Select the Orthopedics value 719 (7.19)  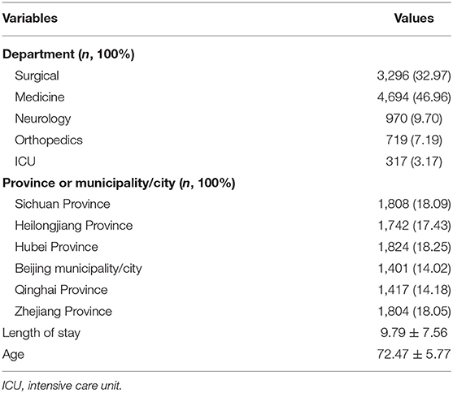(414, 140)
